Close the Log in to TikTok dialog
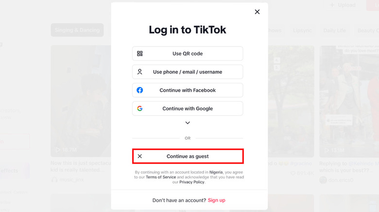Viewport: 379px width, 212px height. coord(257,12)
